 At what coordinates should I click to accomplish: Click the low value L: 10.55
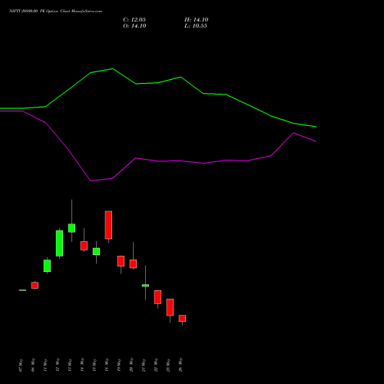coord(196,26)
